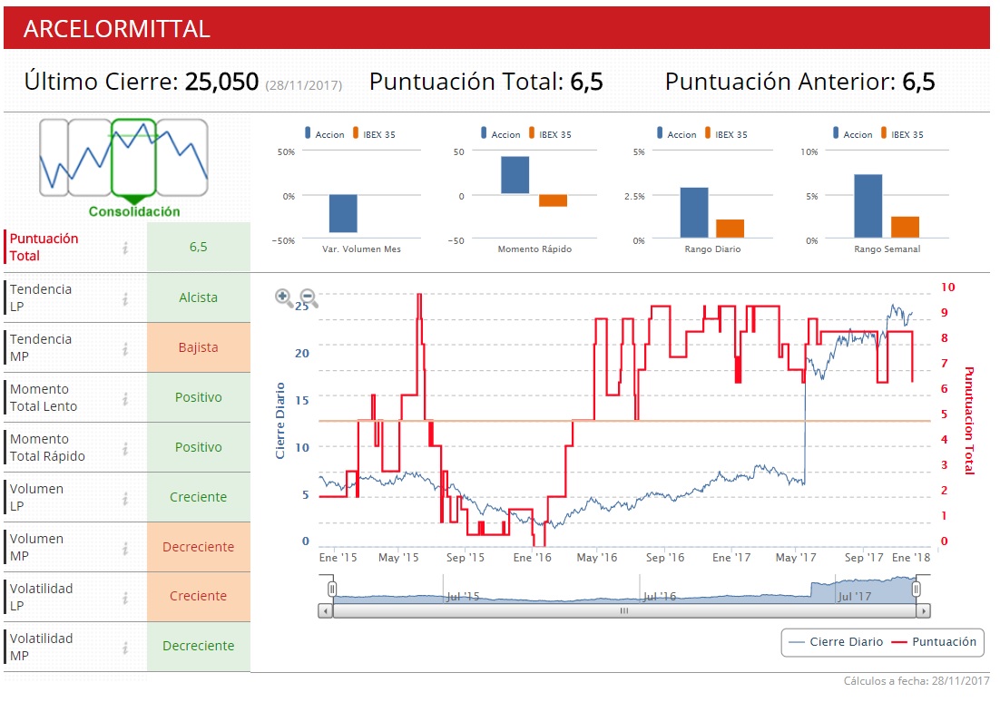Click the blue Accion Rango Semanal bar
Screen dimensions: 1000x702
point(868,206)
